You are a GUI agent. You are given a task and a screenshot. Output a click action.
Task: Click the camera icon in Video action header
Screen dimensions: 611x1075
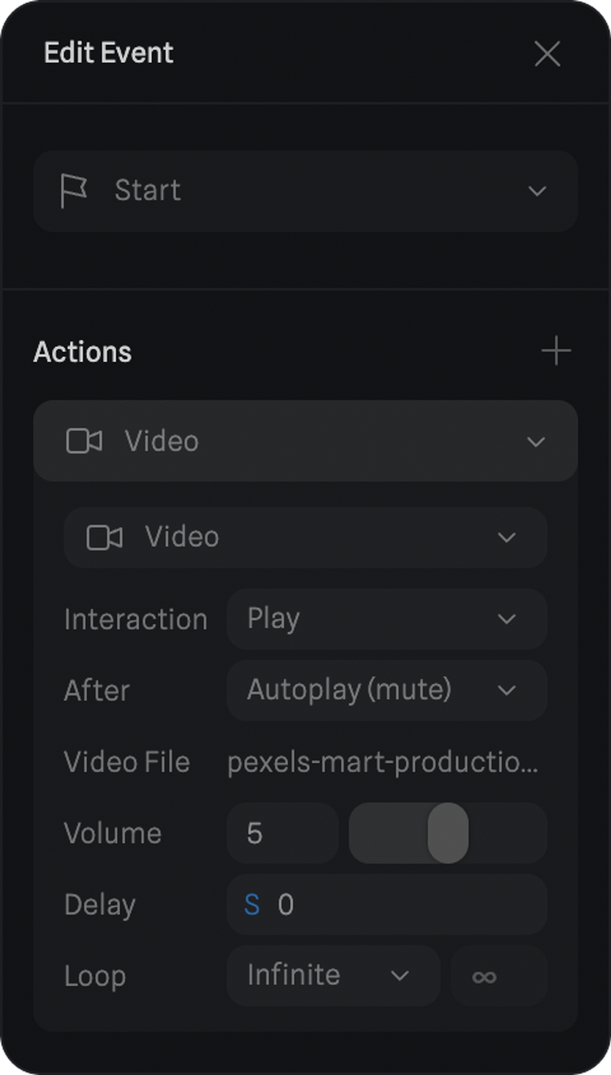pyautogui.click(x=84, y=441)
